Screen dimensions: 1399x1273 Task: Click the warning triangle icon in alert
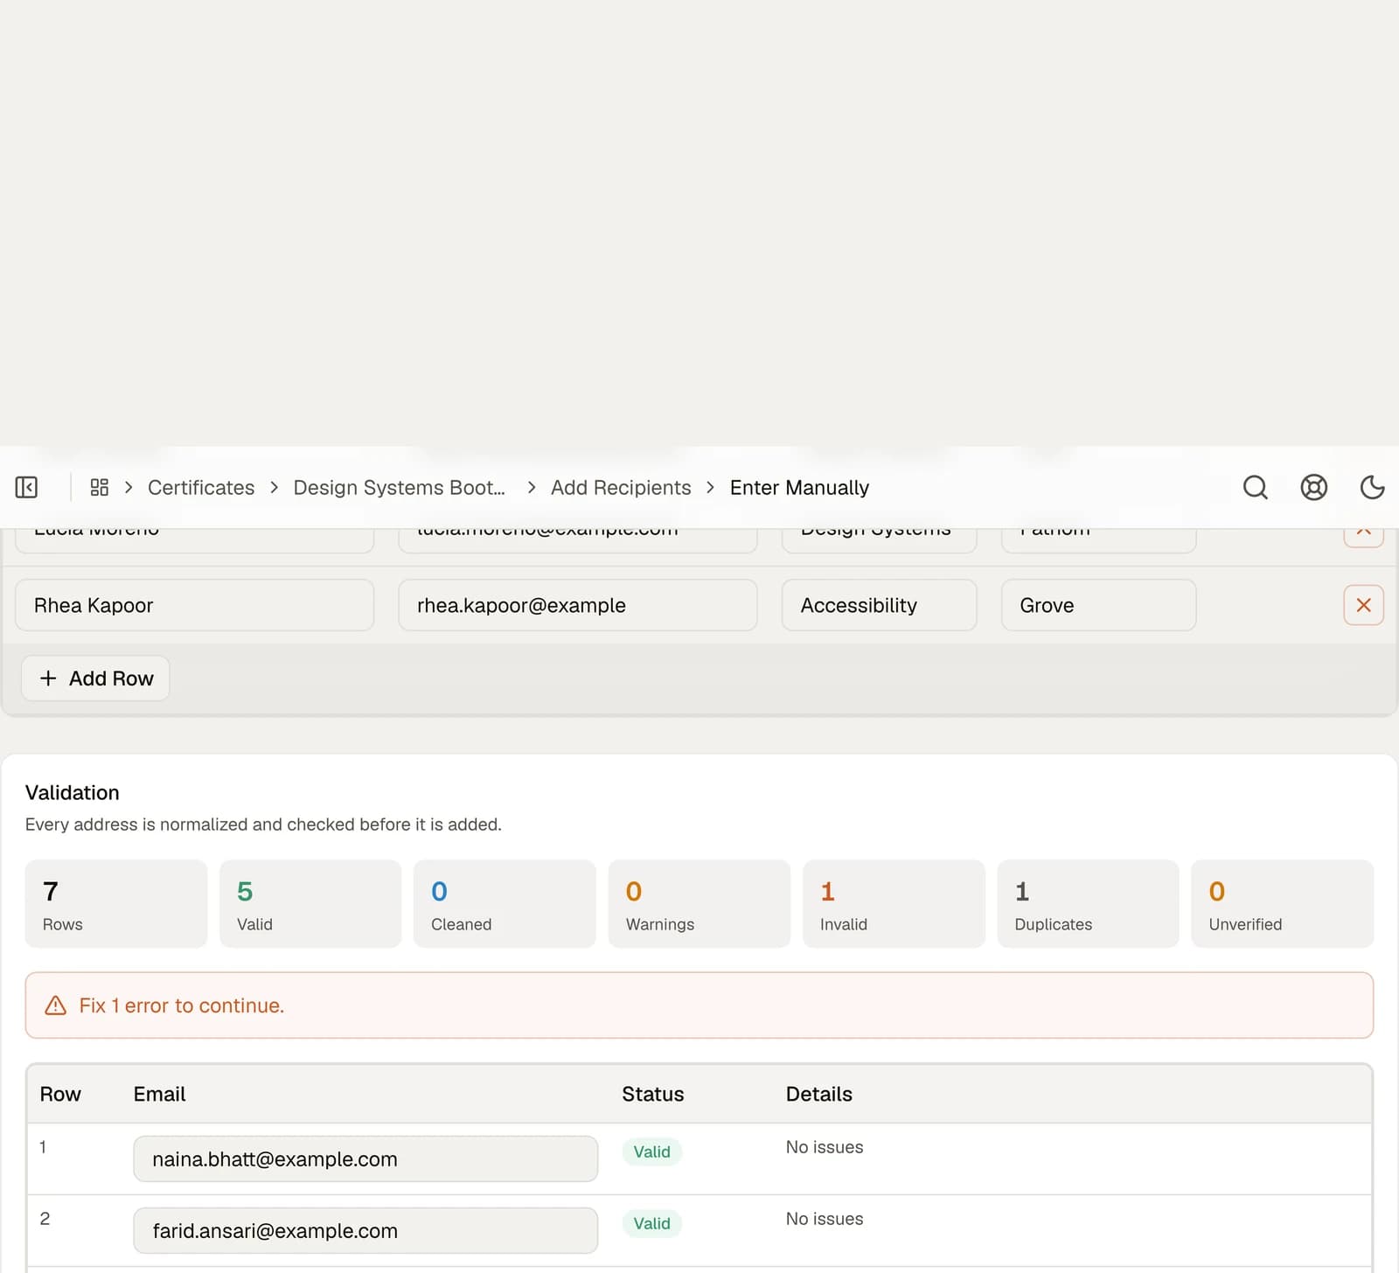coord(55,1005)
